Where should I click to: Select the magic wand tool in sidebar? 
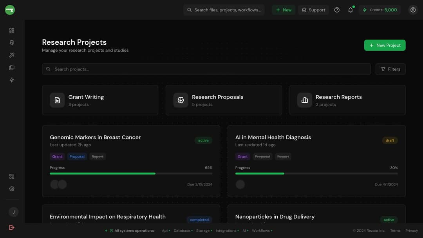coord(12,55)
